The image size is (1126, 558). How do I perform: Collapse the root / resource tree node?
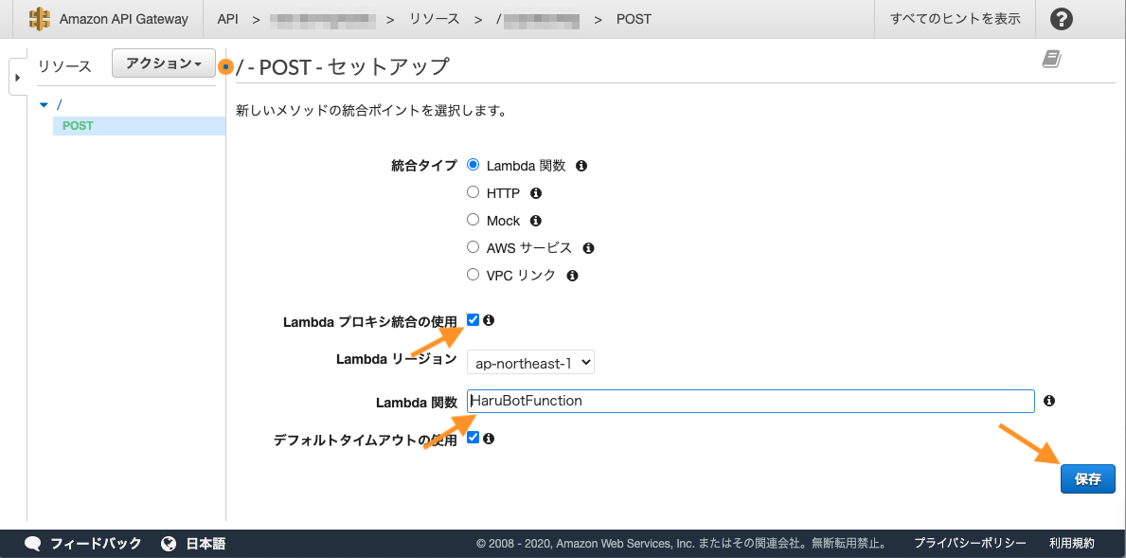coord(44,105)
